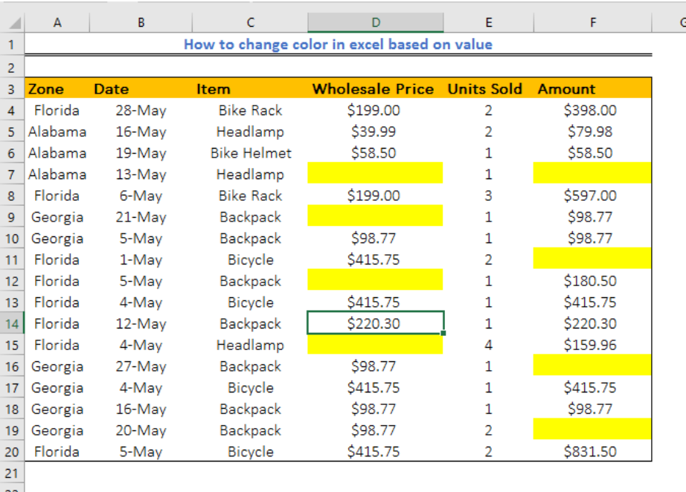
Task: Click the Zone header cell
Action: (x=57, y=88)
